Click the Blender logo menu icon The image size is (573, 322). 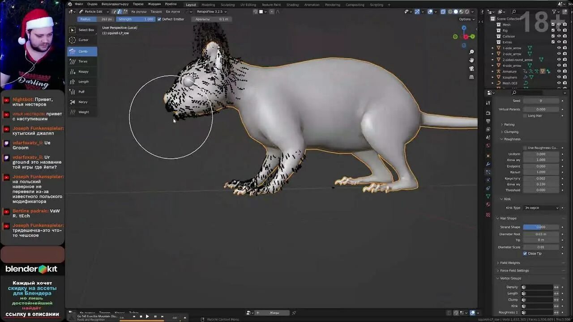[70, 4]
